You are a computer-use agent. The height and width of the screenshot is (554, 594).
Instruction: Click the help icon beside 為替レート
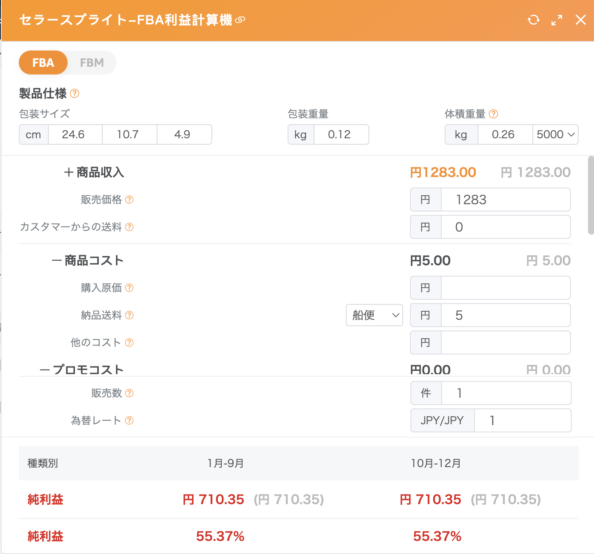pyautogui.click(x=129, y=420)
